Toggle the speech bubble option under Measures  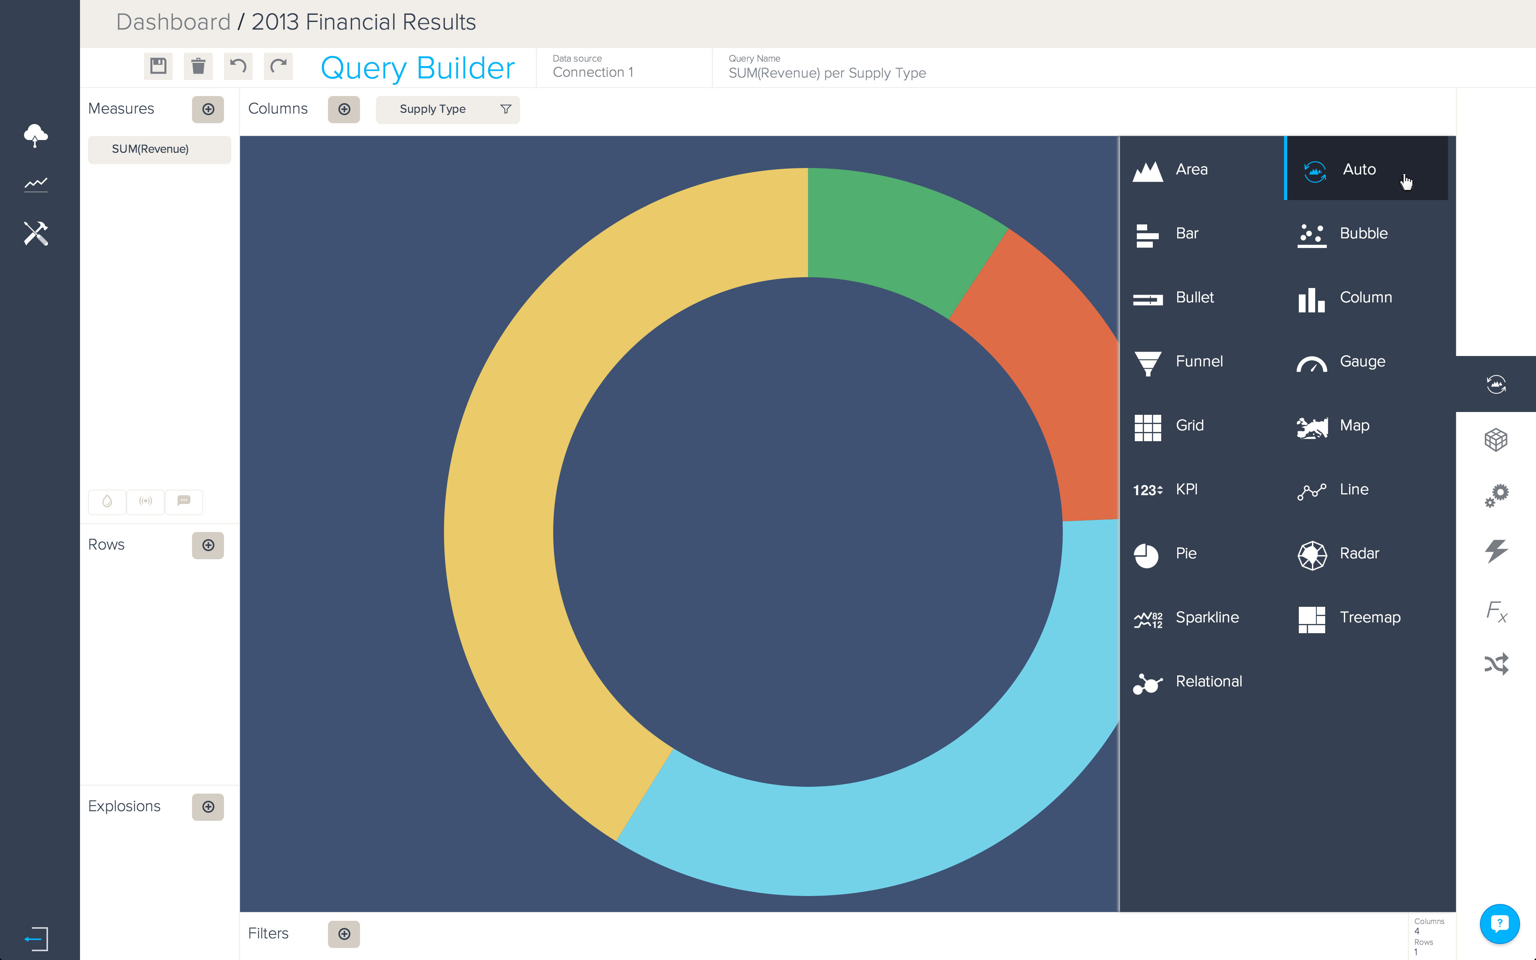coord(184,502)
